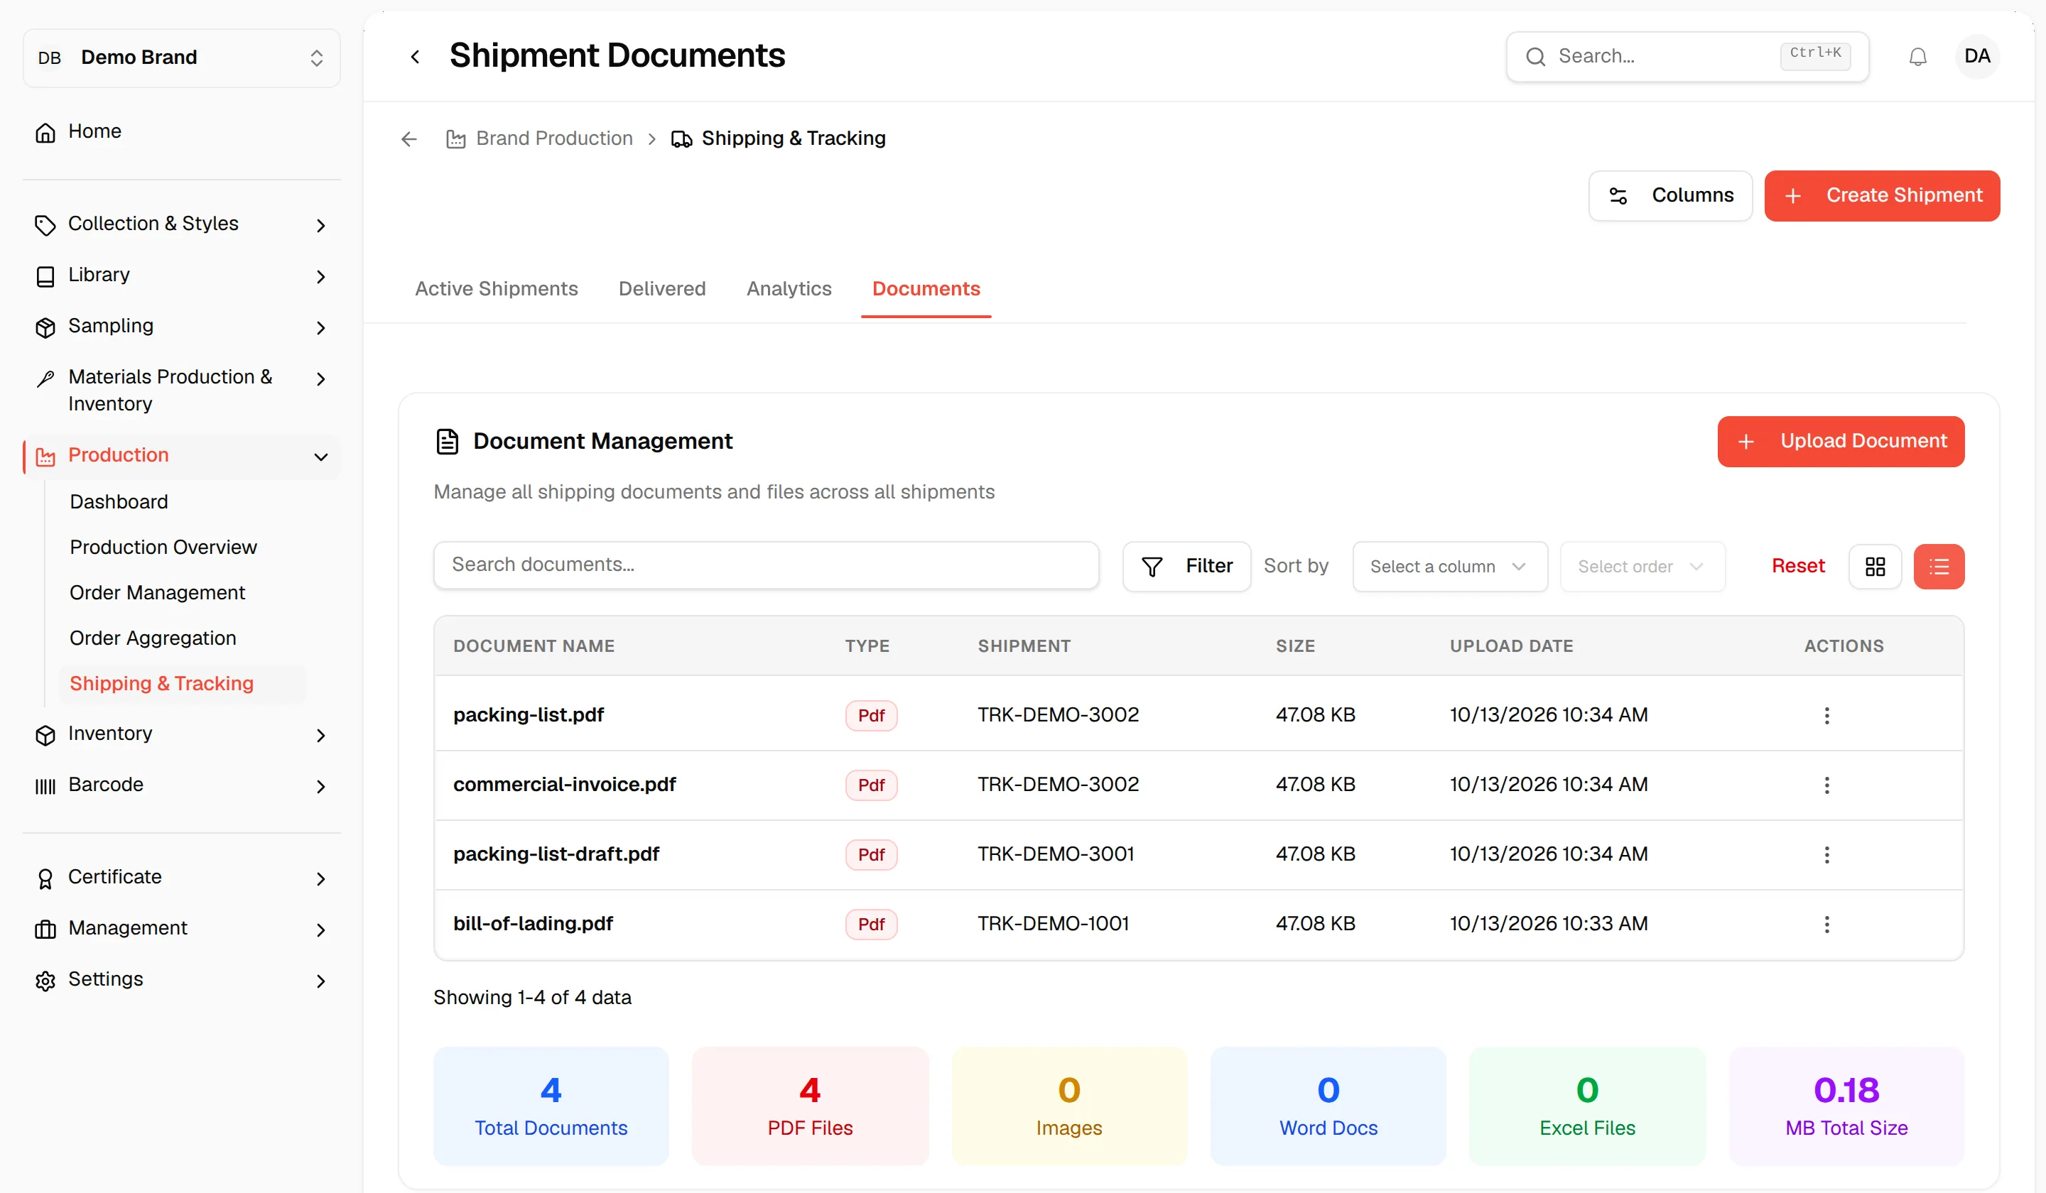Switch to the Analytics tab

789,289
